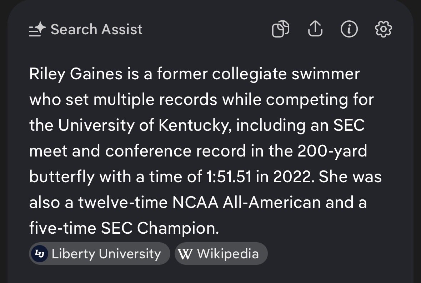
Task: Click the Wikipedia W logo icon
Action: (185, 254)
